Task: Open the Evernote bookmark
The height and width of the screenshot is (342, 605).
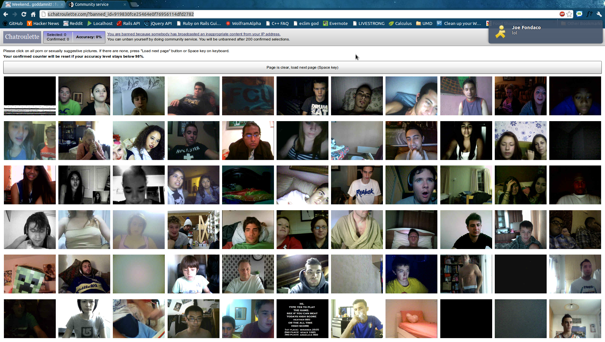Action: [335, 23]
